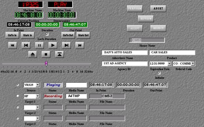Open the VR325 Source dropdown

38,85
